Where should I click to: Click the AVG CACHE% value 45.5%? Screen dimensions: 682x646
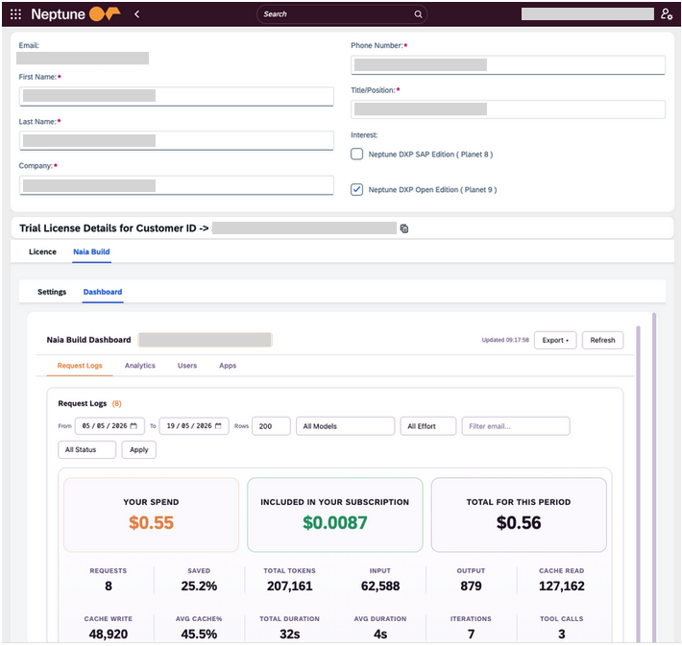tap(199, 634)
